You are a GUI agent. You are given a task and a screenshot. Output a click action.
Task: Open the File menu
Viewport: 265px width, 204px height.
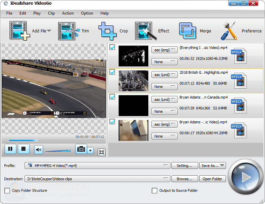pos(9,13)
